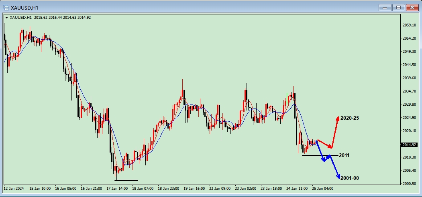Viewport: 422px width, 197px height.
Task: Click the 25 Jan 04:00 time label
Action: pos(323,189)
